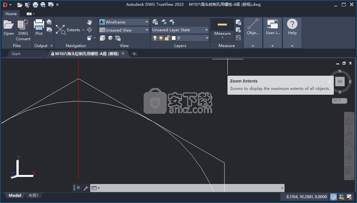
Task: Click the ID point locate icon
Action: tap(238, 38)
